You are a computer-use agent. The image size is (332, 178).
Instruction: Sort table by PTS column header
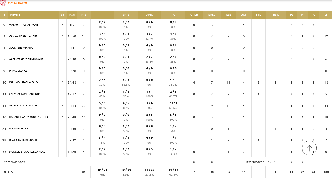84,15
